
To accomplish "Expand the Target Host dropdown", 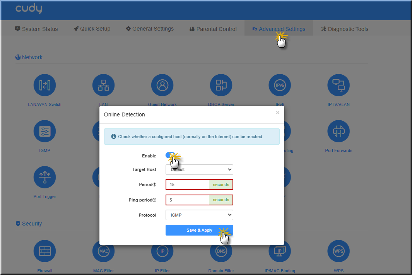I will 199,169.
